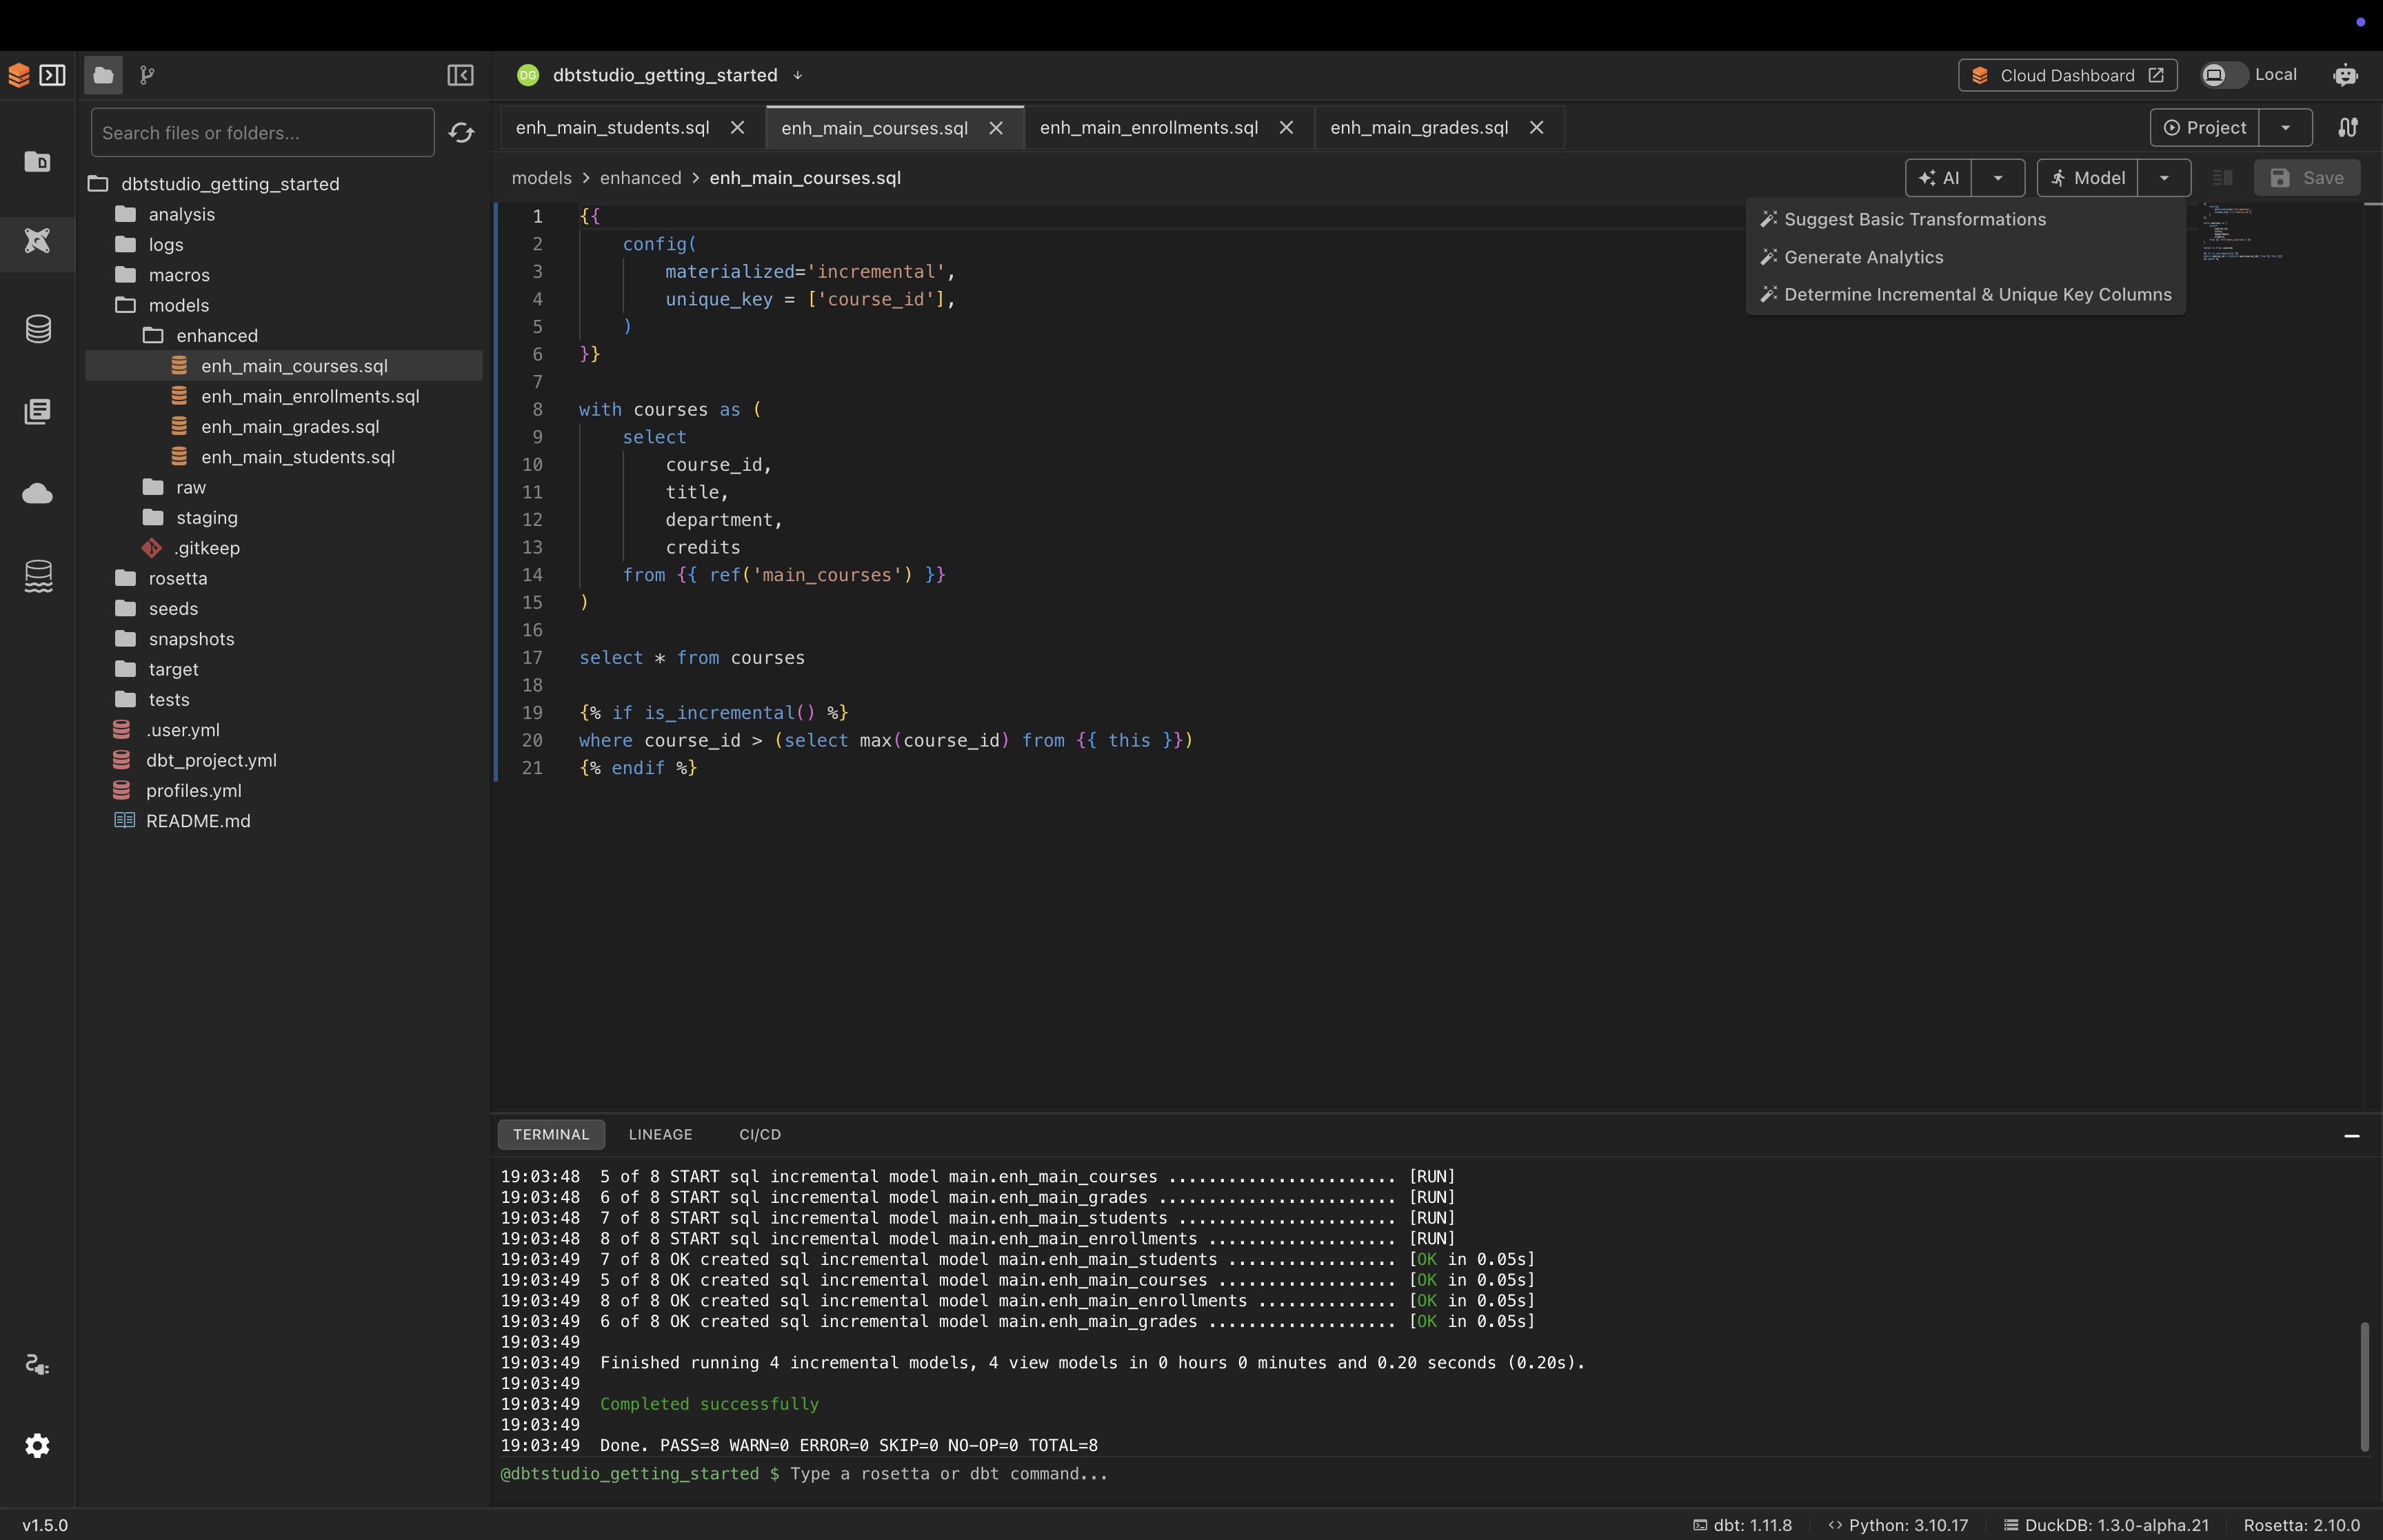Screen dimensions: 2383x1540
Task: Close the enh_main_students.sql tab
Action: pos(737,127)
